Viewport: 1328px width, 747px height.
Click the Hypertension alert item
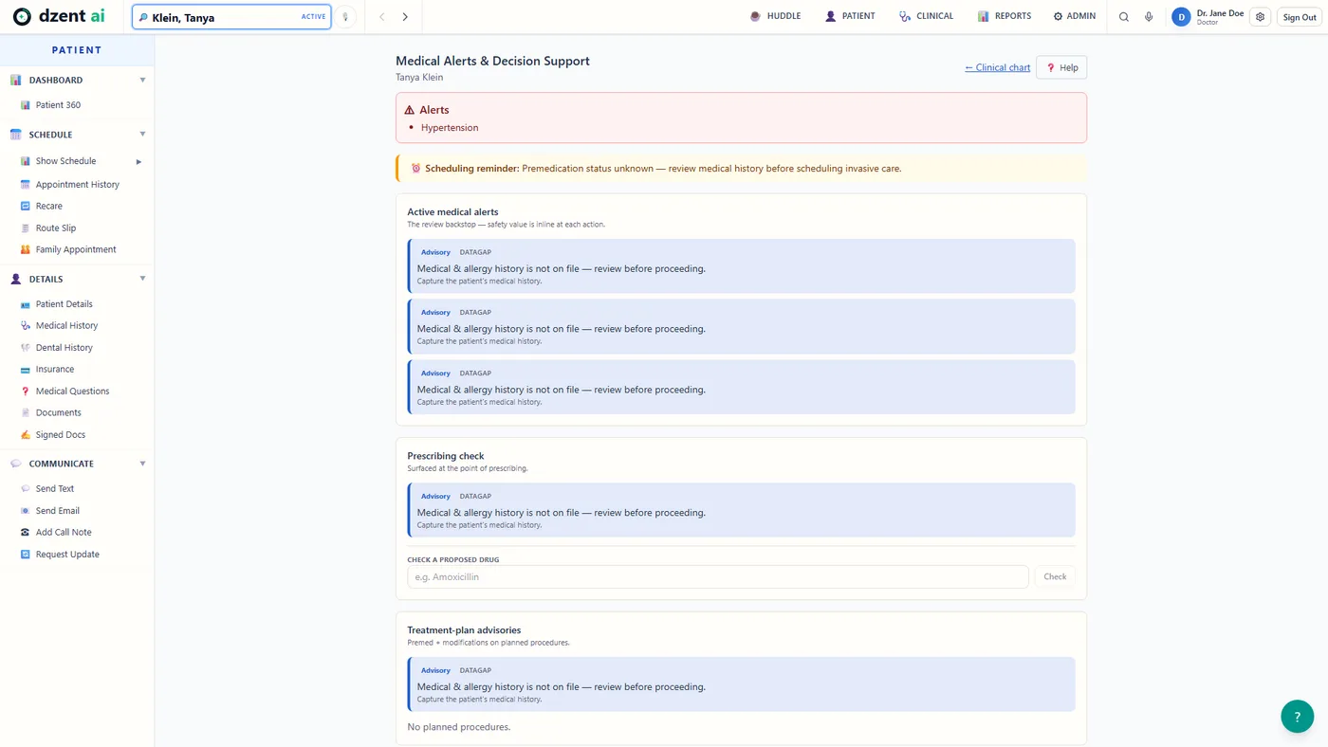[450, 128]
